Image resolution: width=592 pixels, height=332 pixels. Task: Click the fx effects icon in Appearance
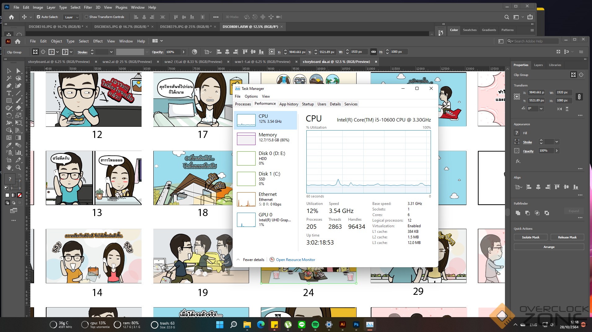(x=518, y=161)
